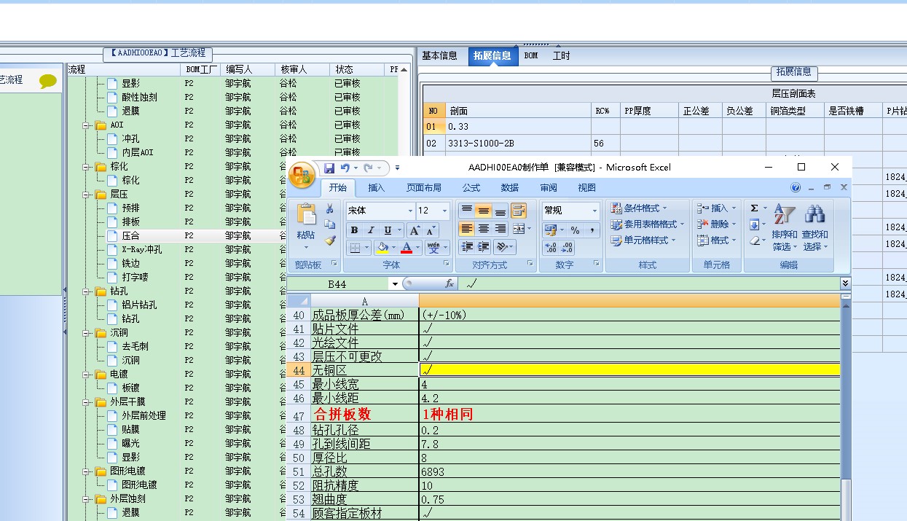Open the number format dropdown 常规

point(594,211)
